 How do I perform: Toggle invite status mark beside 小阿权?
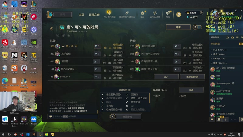coord(102,106)
